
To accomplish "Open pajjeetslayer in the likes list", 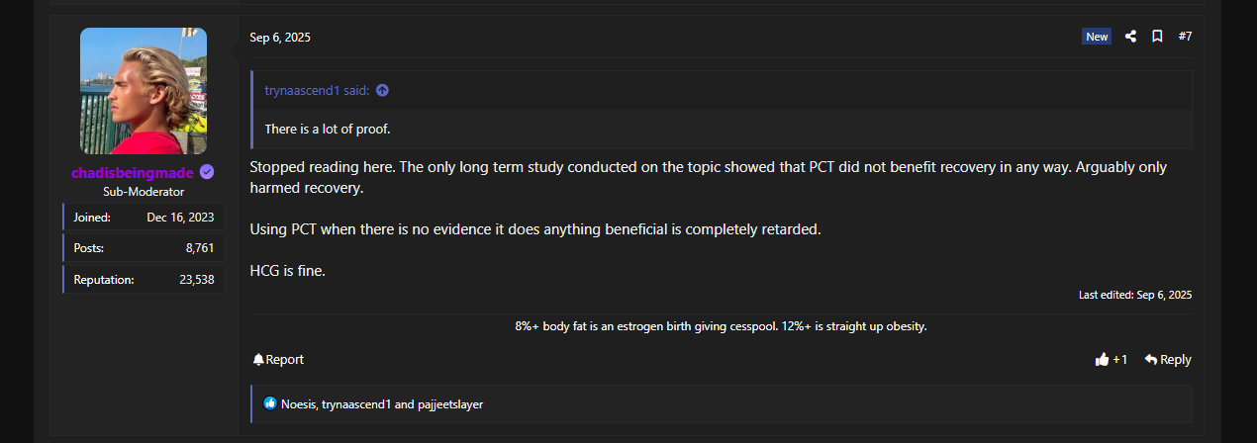I will click(448, 404).
